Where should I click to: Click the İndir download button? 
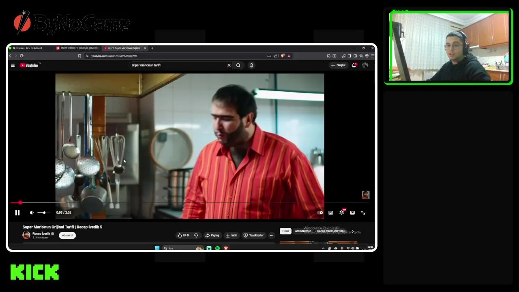click(232, 235)
